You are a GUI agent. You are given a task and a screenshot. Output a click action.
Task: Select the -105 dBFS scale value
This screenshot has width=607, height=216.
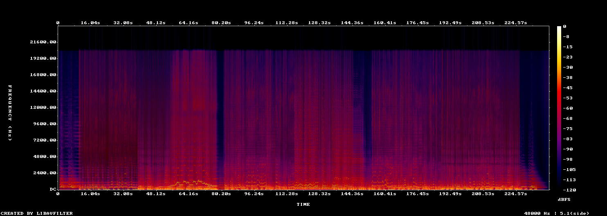(x=569, y=169)
